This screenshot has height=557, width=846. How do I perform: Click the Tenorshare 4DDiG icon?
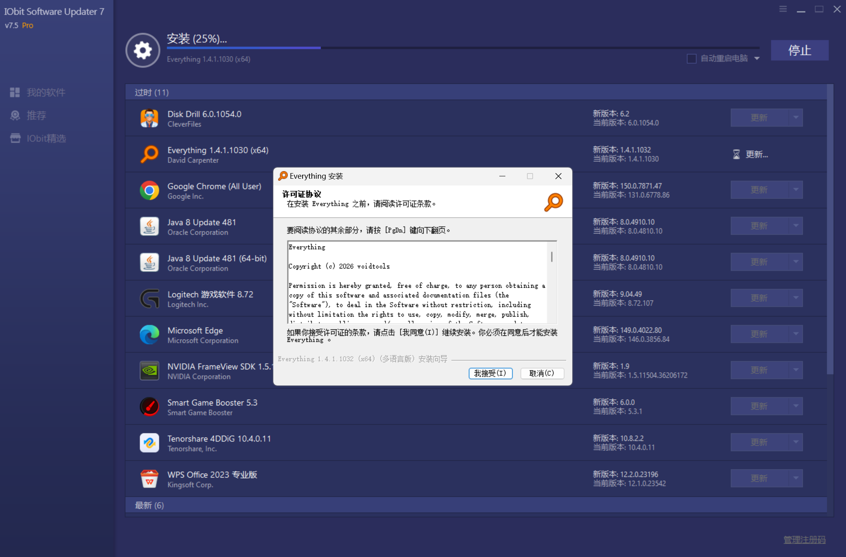149,443
